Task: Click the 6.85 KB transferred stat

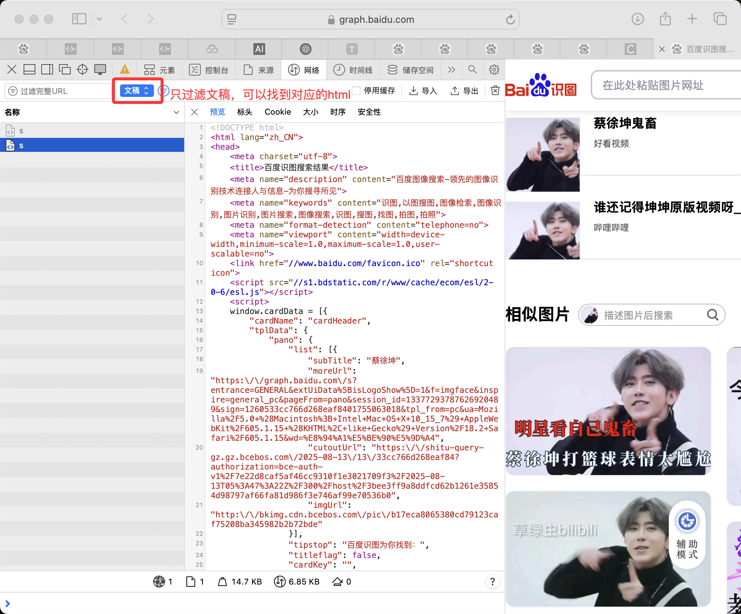Action: tap(297, 582)
